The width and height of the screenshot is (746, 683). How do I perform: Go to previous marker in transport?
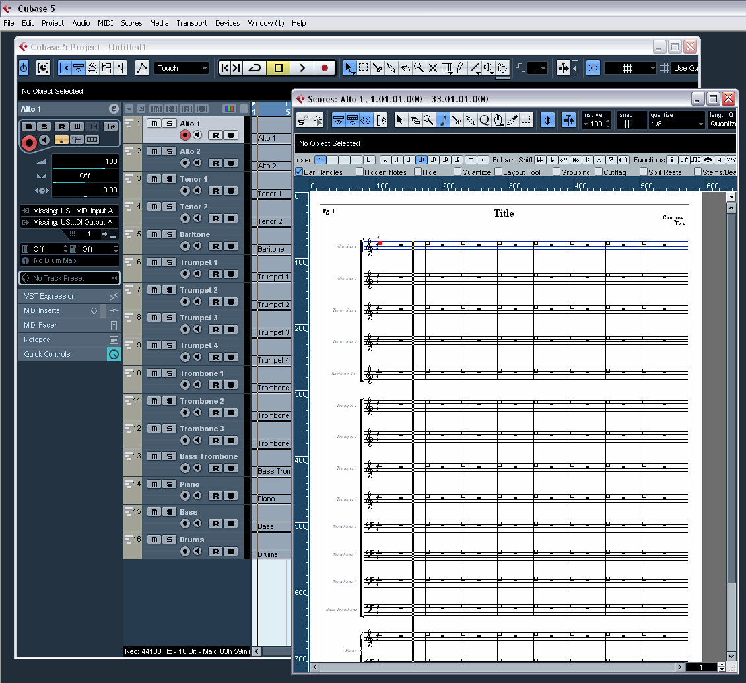click(x=225, y=68)
